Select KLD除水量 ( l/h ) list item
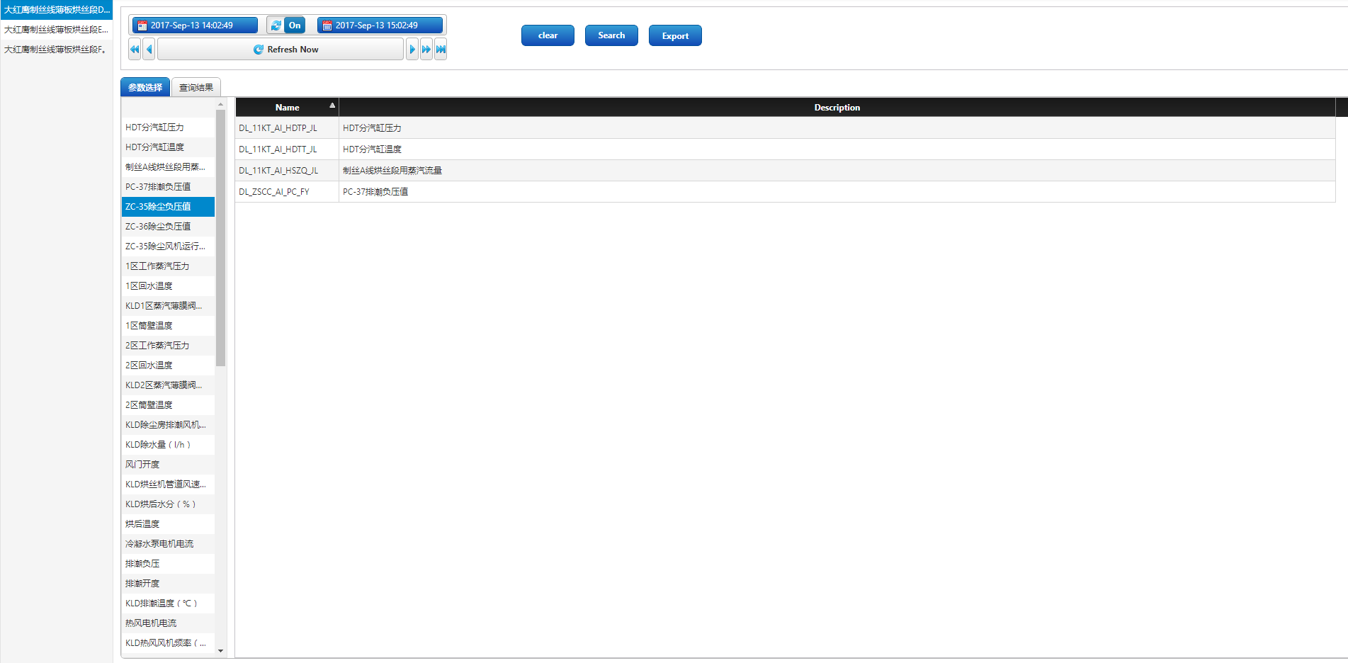1348x663 pixels. 168,445
